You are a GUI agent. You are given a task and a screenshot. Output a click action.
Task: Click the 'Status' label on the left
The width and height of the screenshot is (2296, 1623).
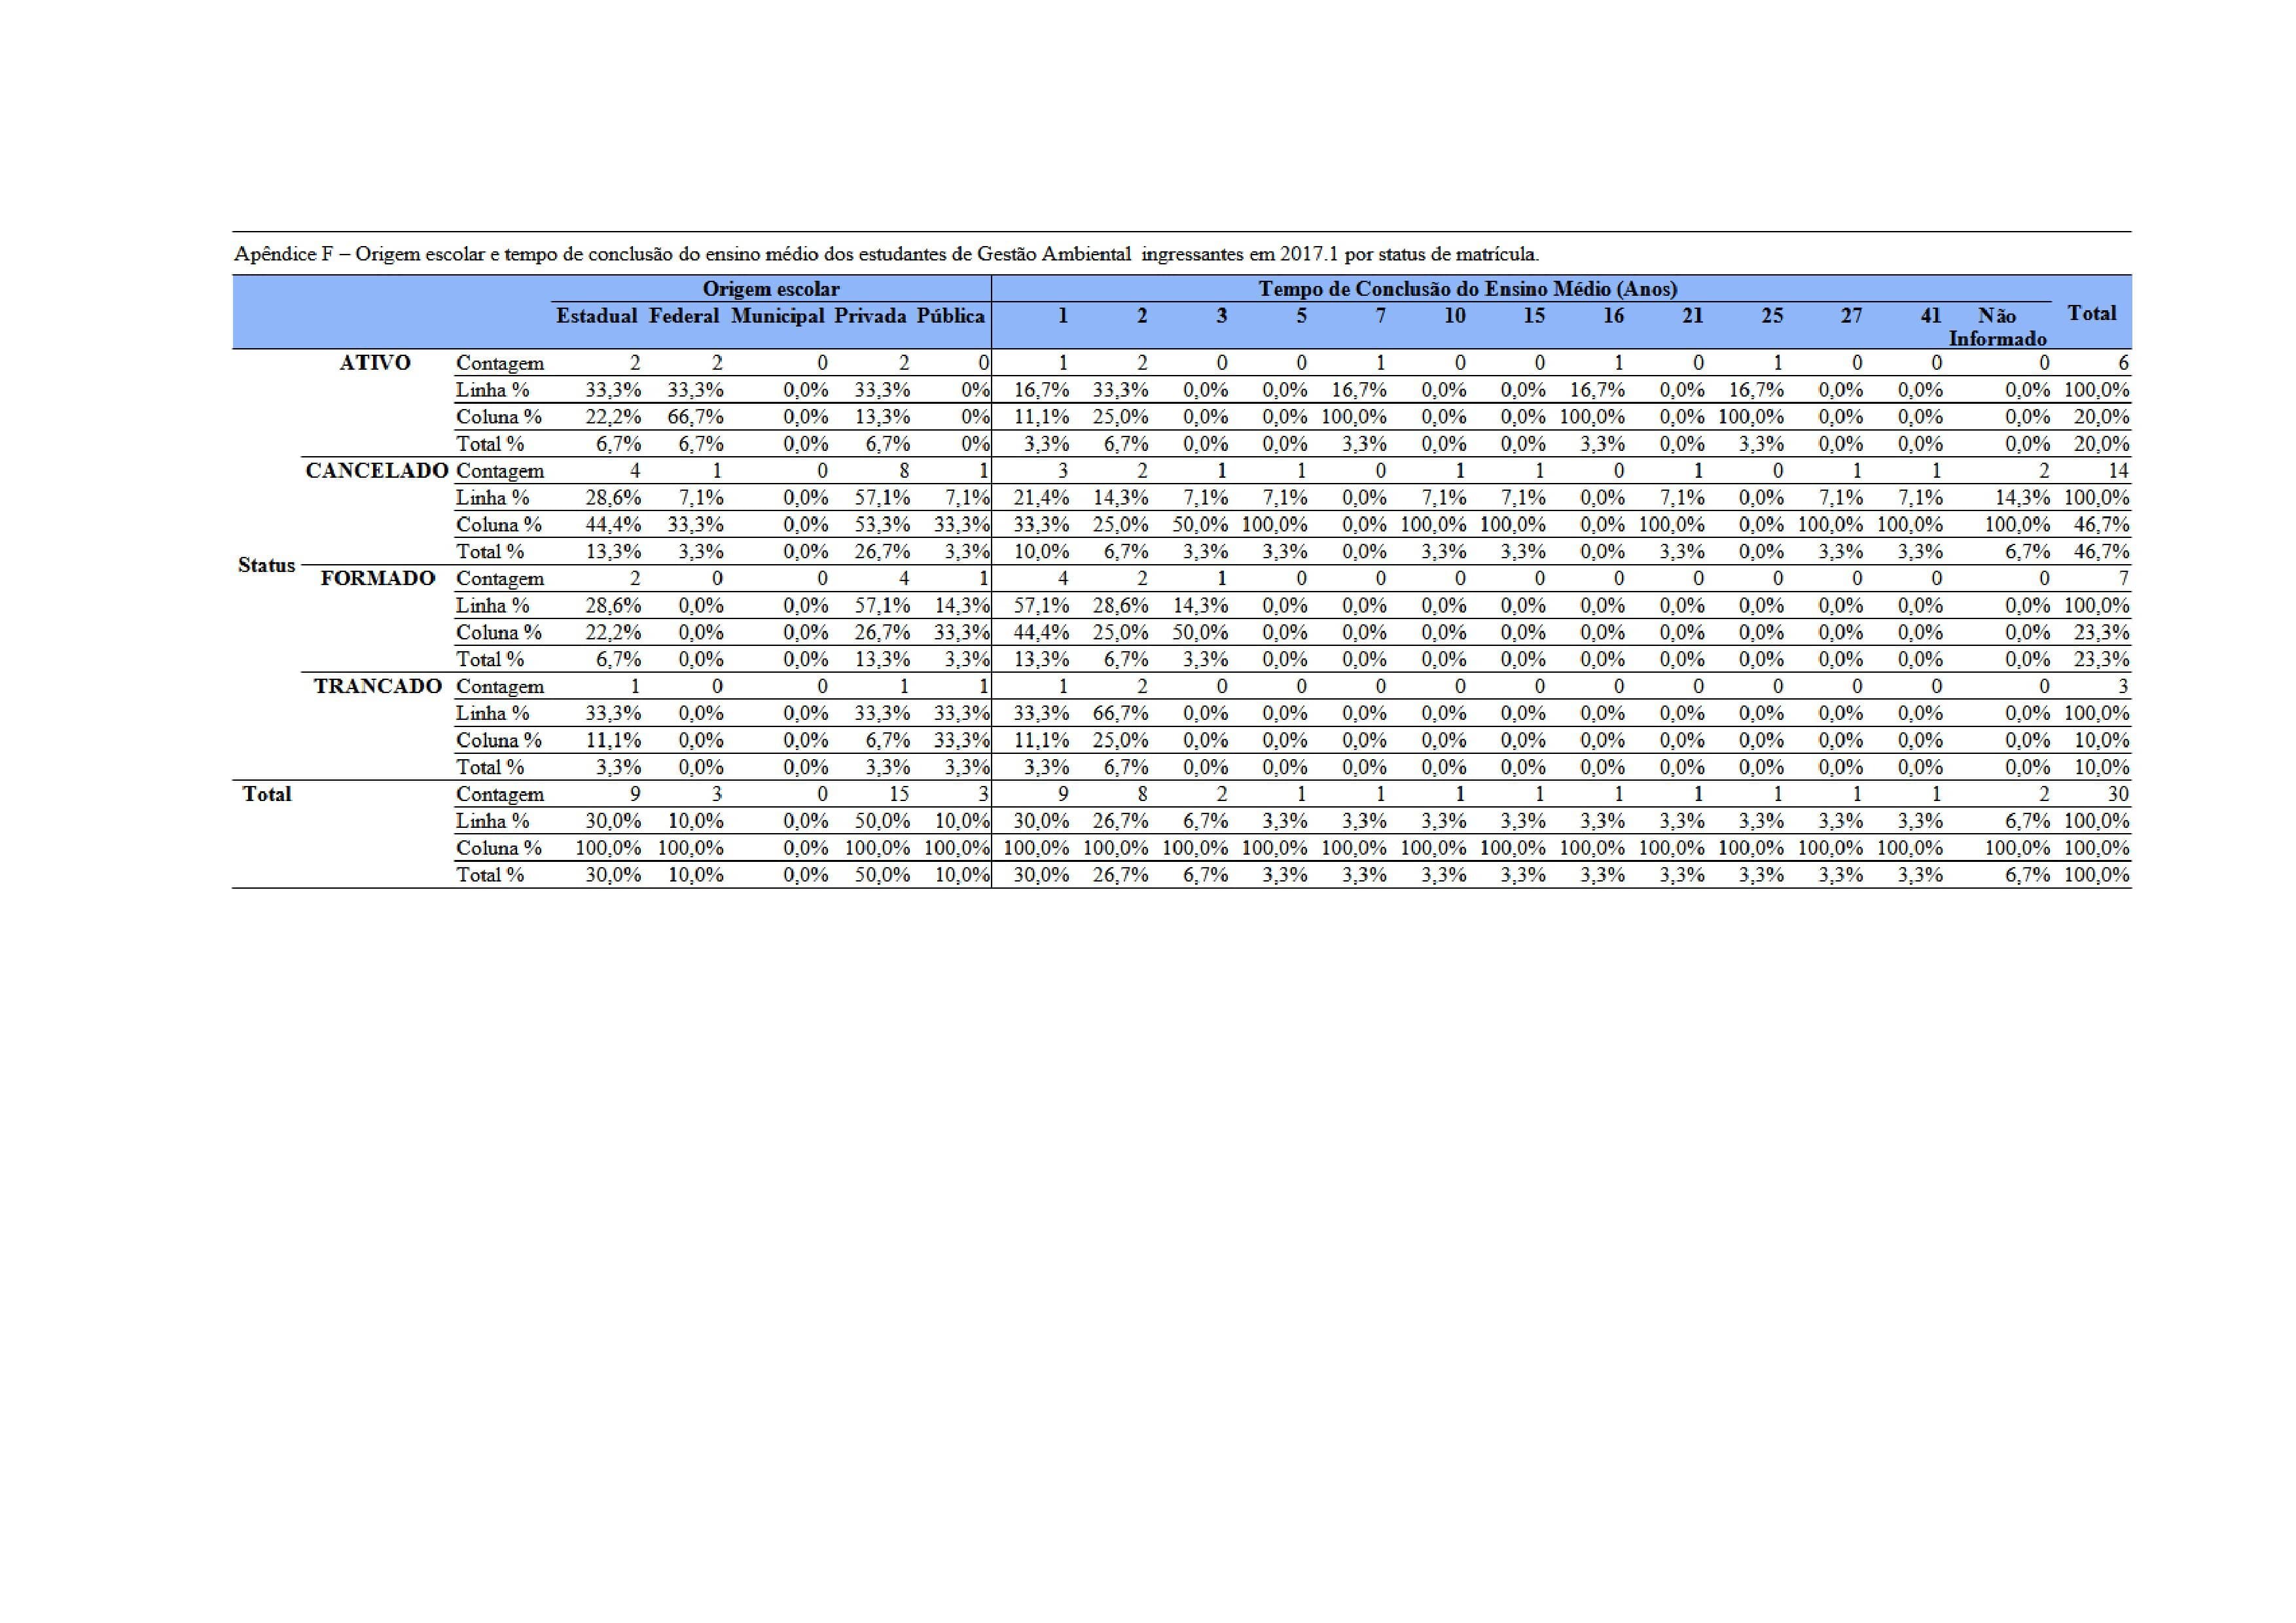coord(266,566)
